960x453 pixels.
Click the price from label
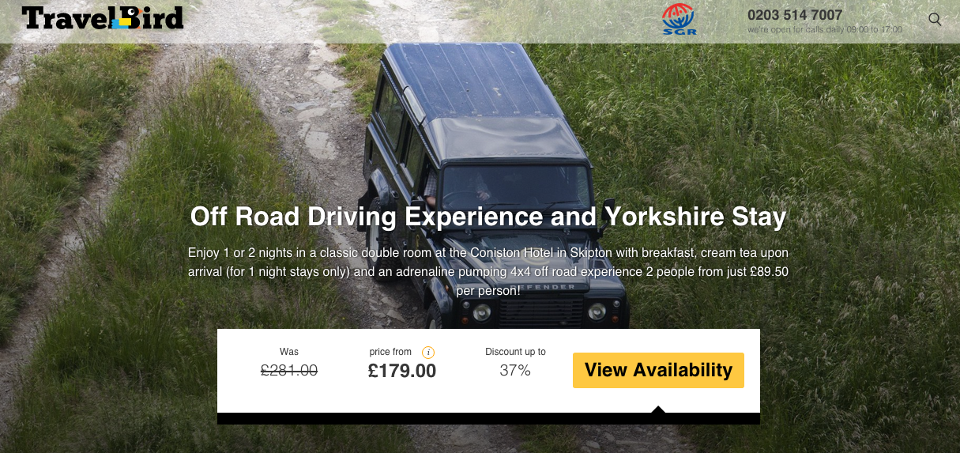390,352
